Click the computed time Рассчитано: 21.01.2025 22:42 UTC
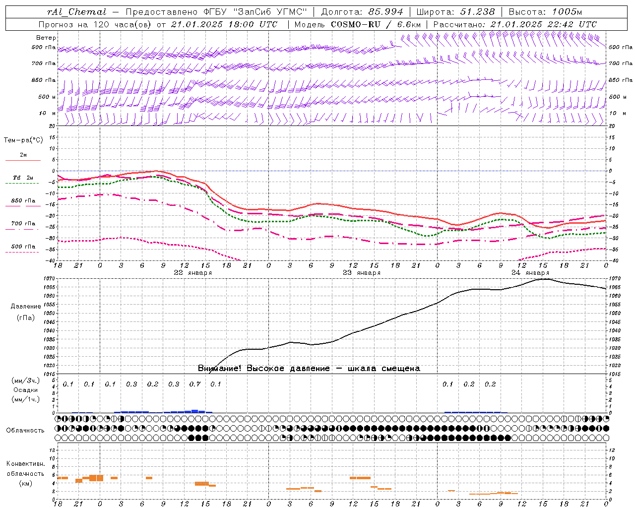 pos(515,24)
